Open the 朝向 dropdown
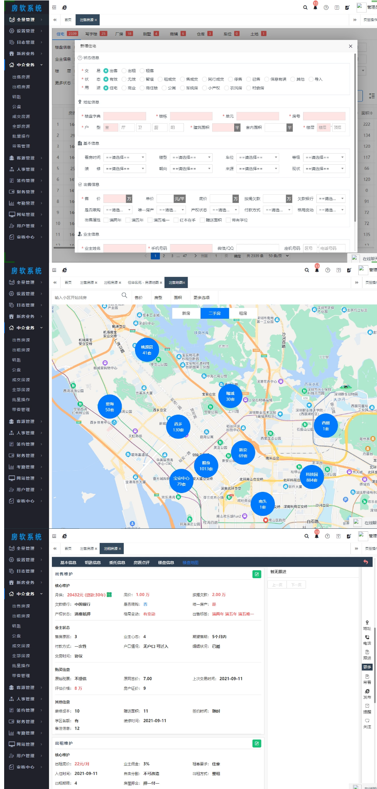This screenshot has height=789, width=377. coord(191,169)
